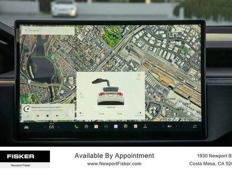Viewport: 232px width, 174px height.
Task: Lower volume with left chevron
Action: pyautogui.click(x=163, y=126)
